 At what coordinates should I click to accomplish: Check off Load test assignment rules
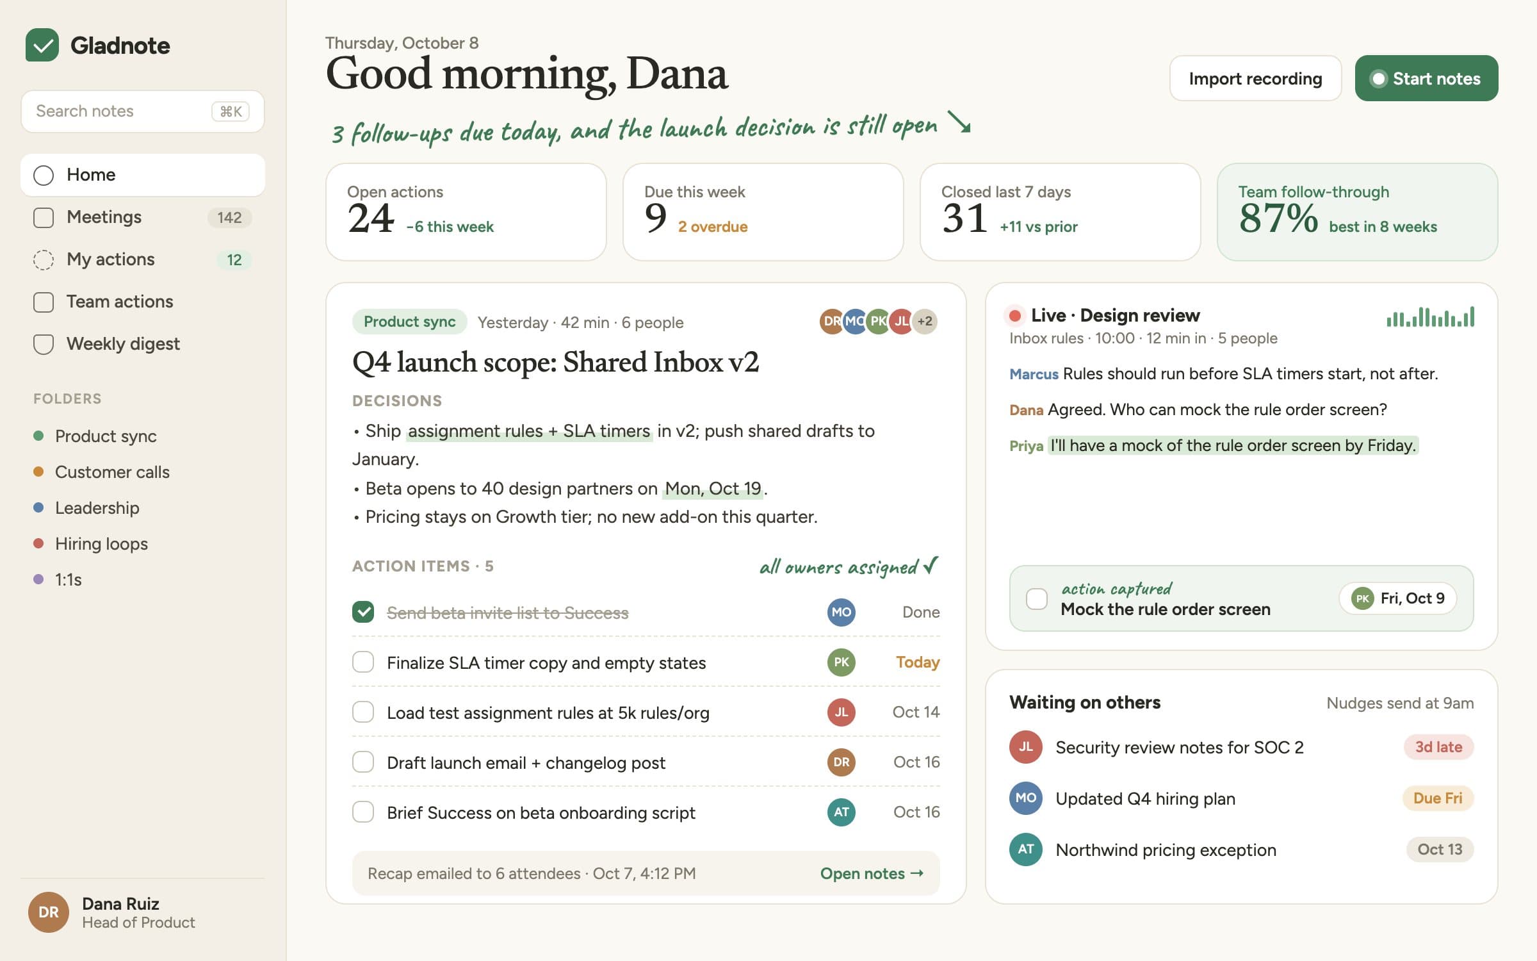pos(363,712)
